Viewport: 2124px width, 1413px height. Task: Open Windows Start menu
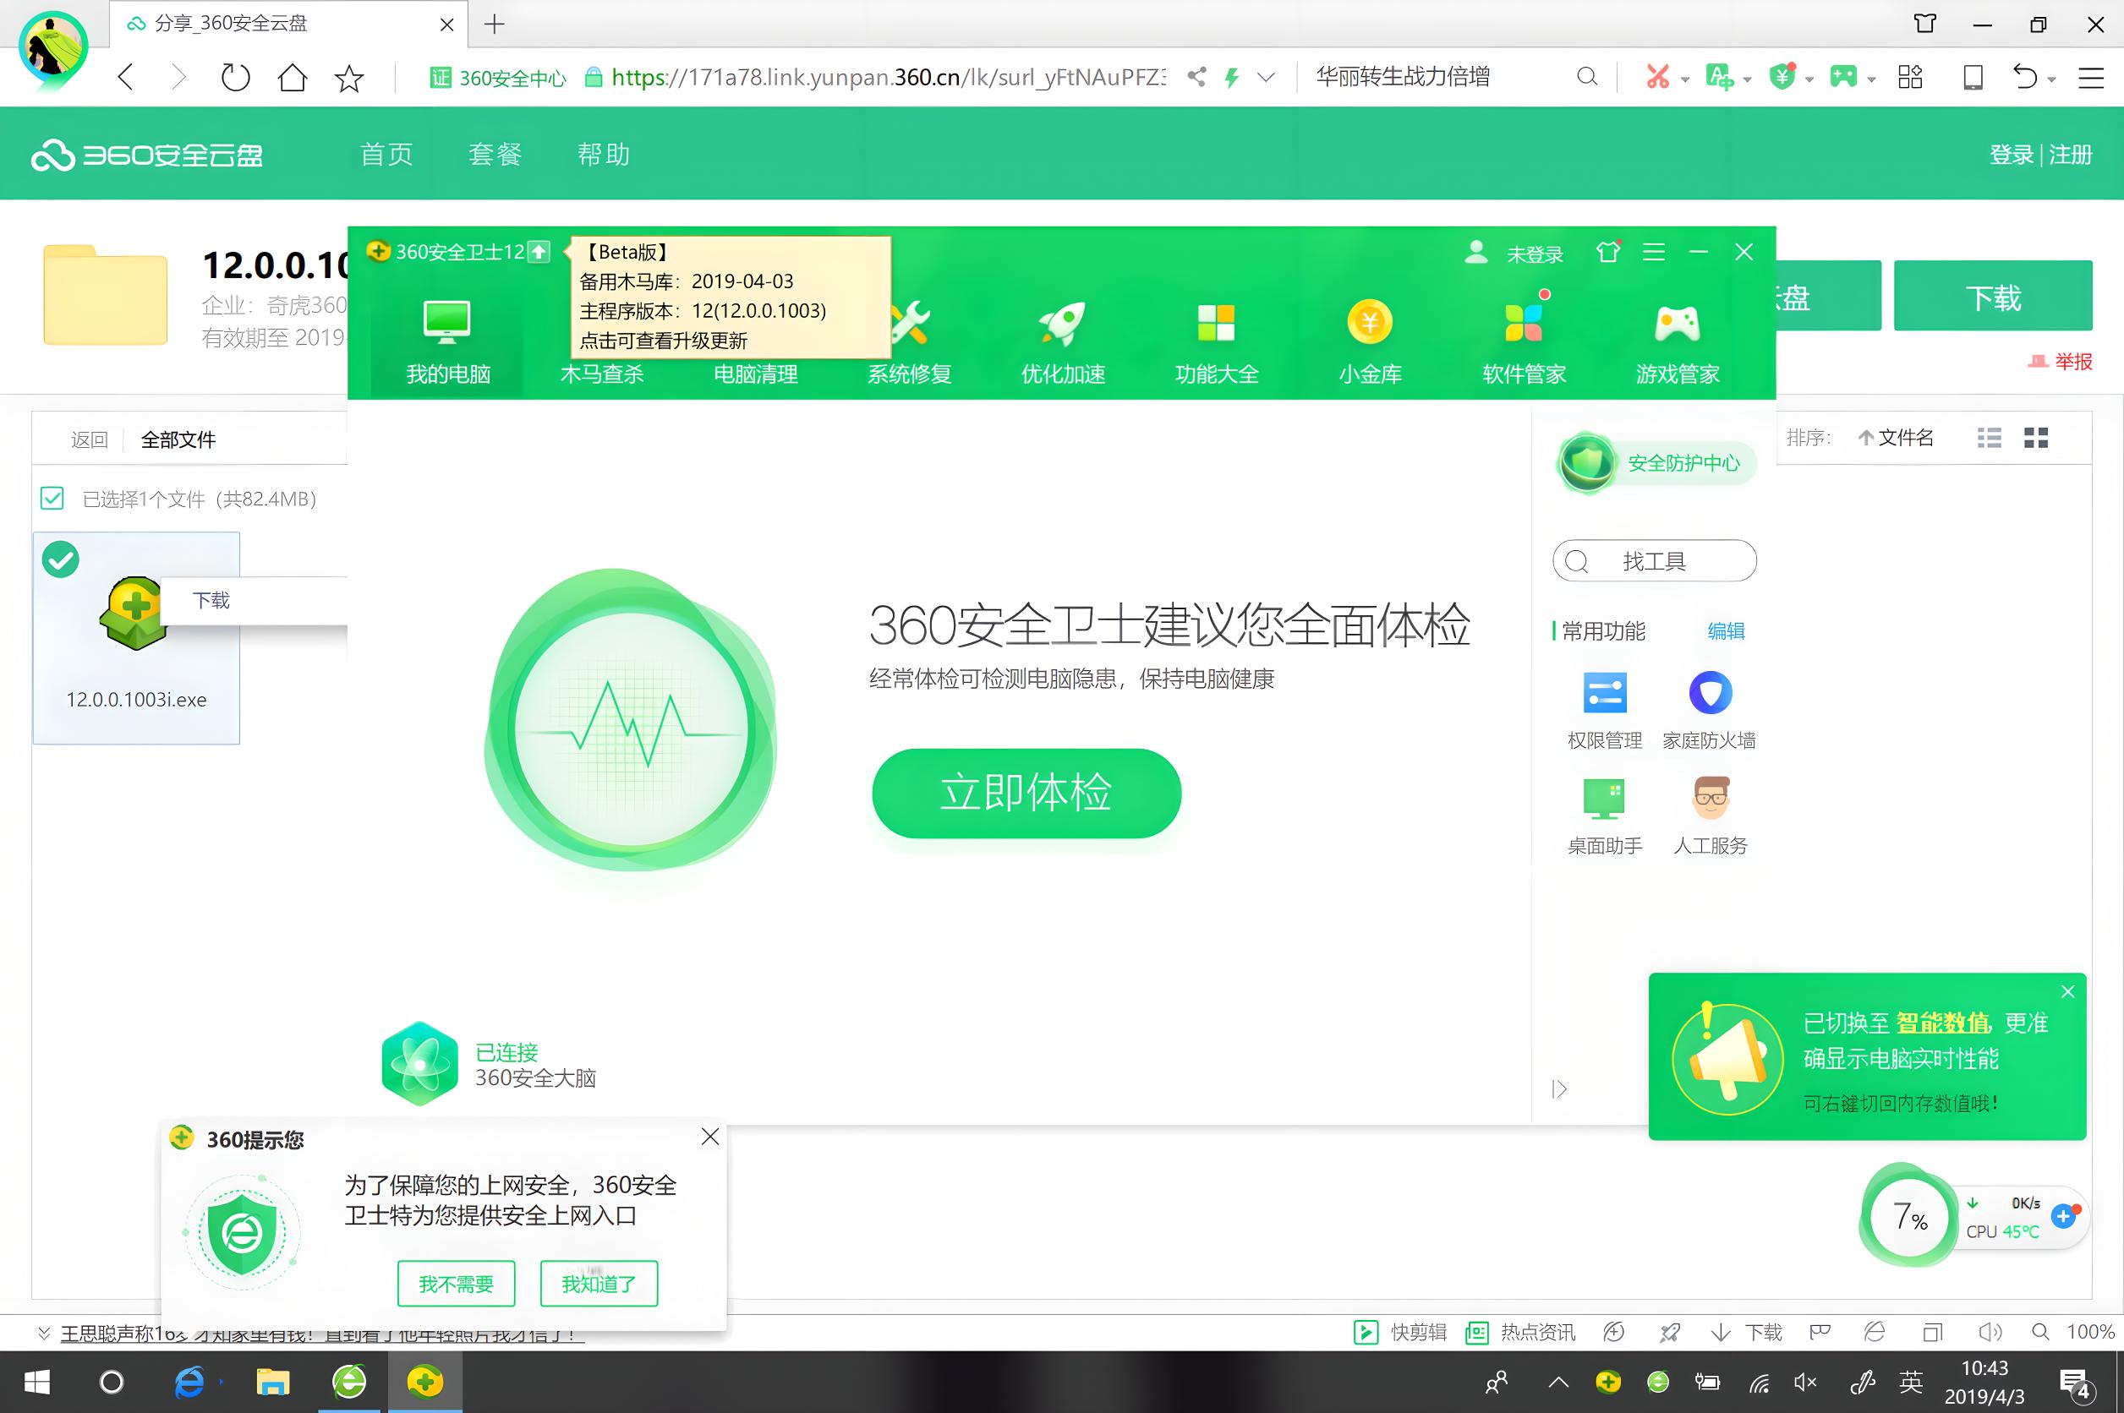coord(36,1382)
